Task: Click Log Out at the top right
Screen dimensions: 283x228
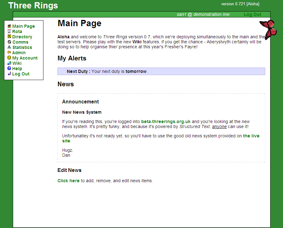Action: [252, 14]
